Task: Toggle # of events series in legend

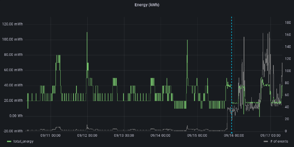Action: pyautogui.click(x=280, y=141)
